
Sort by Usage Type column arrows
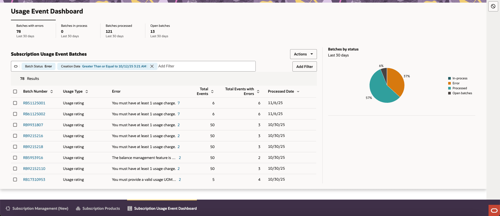point(87,91)
